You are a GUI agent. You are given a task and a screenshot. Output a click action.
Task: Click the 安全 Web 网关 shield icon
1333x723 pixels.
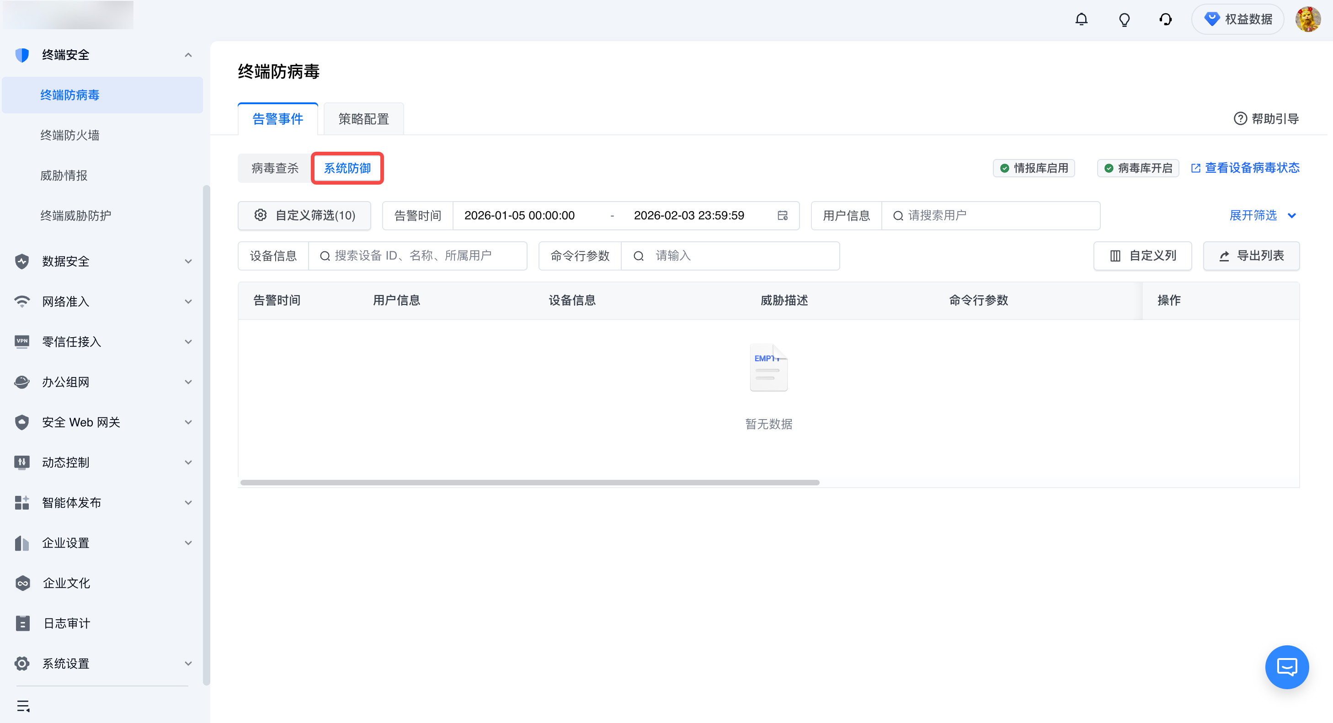coord(22,422)
